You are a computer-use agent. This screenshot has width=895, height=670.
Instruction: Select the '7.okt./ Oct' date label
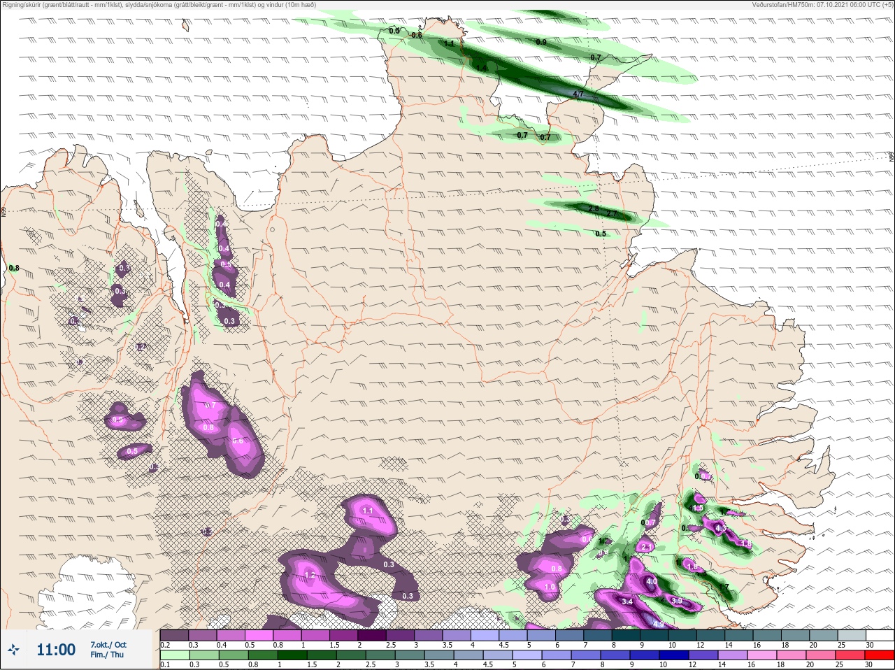click(108, 645)
